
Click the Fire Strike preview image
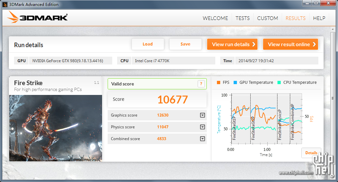pos(56,128)
